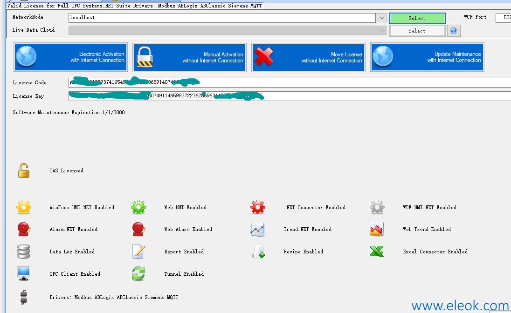
Task: Click the WinForm HMI.NET yellow gear icon
Action: click(x=24, y=207)
